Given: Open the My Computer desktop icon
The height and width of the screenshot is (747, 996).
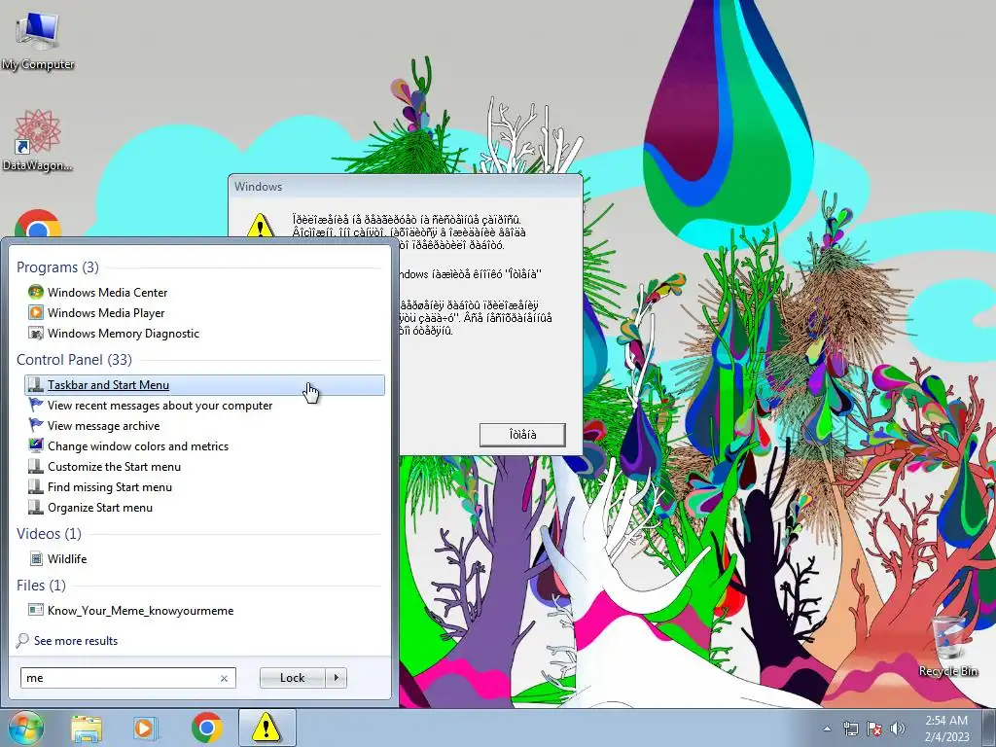Looking at the screenshot, I should [38, 41].
